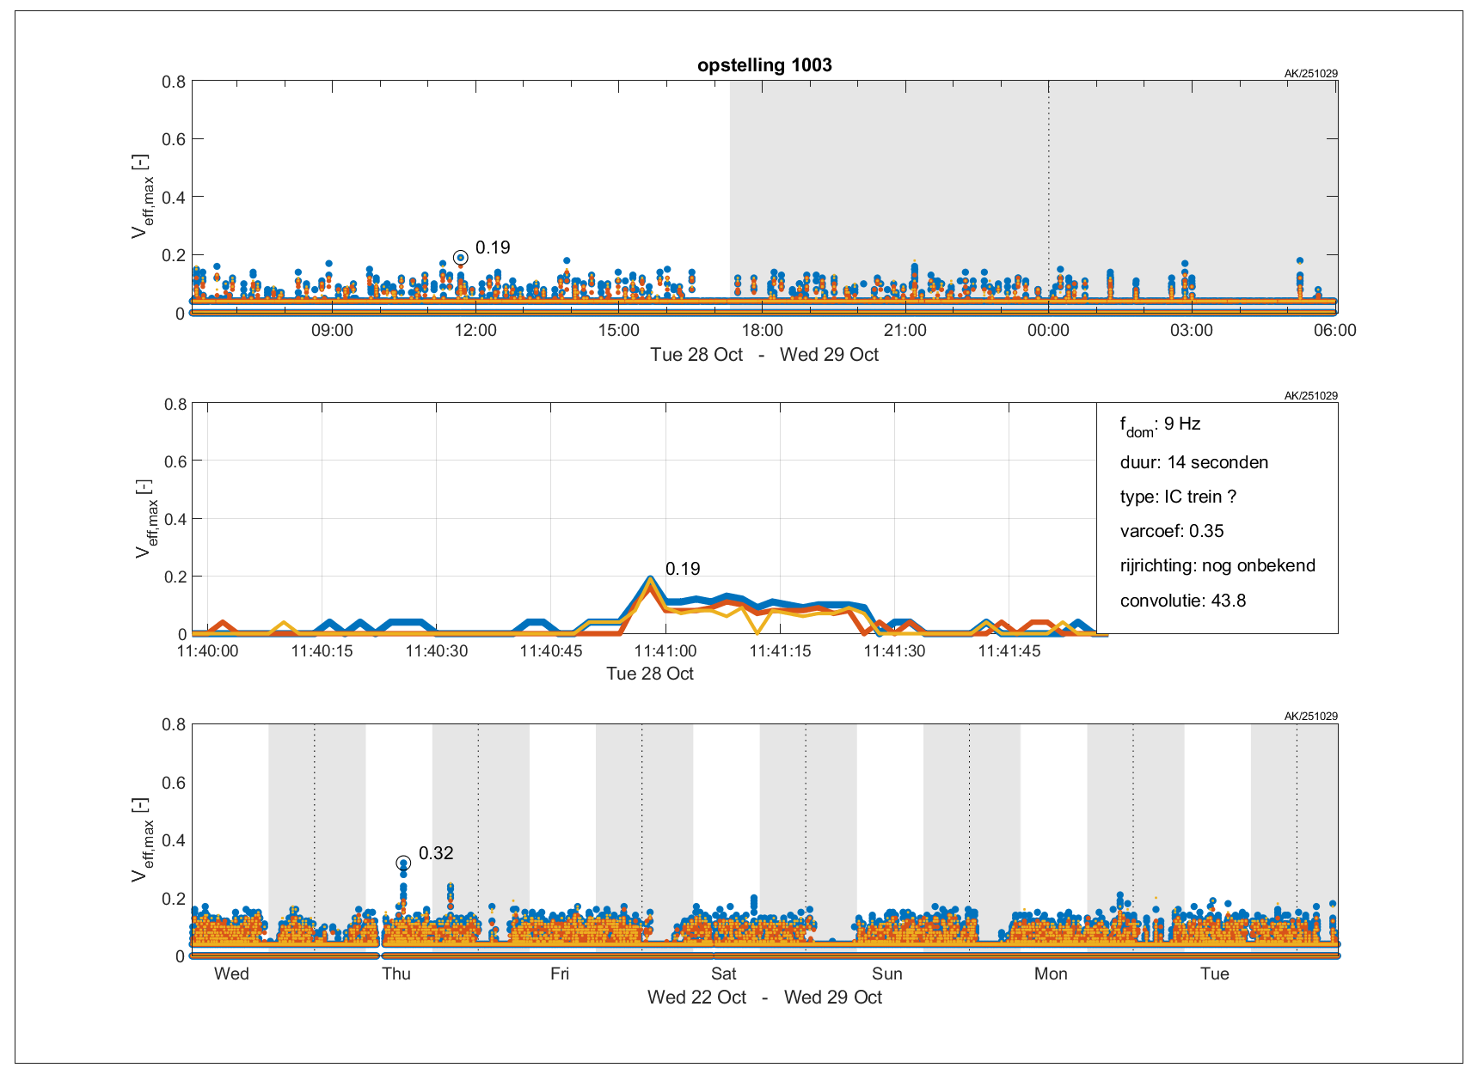Click the 'type: IC trein ?' label
Screen dimensions: 1478x1074
coord(1178,497)
